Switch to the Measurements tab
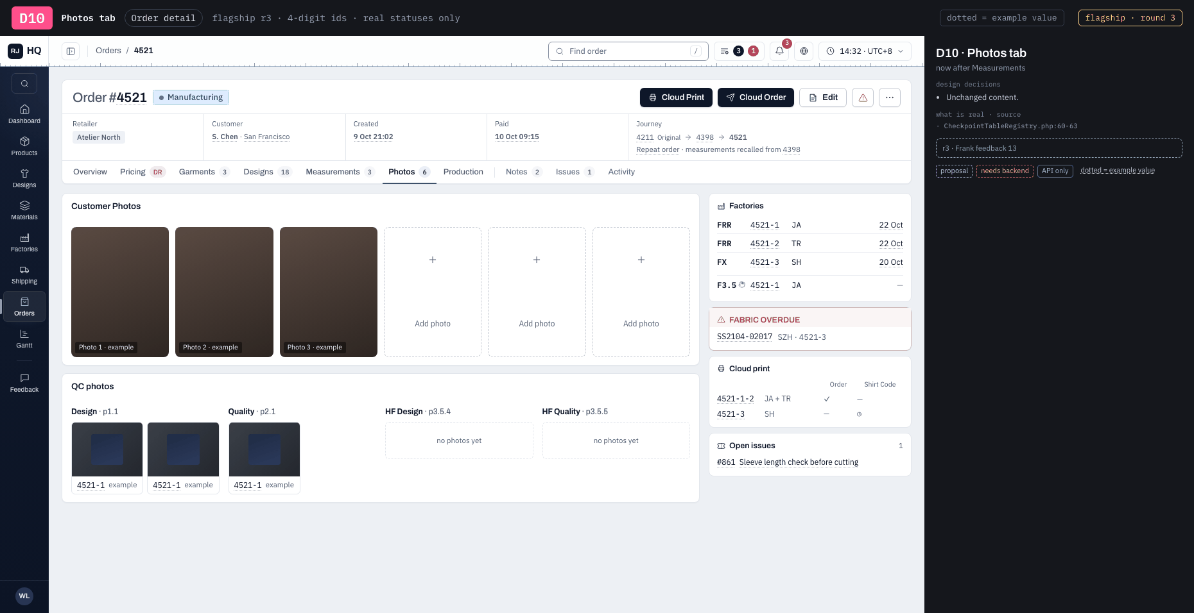Viewport: 1194px width, 613px height. pyautogui.click(x=340, y=172)
